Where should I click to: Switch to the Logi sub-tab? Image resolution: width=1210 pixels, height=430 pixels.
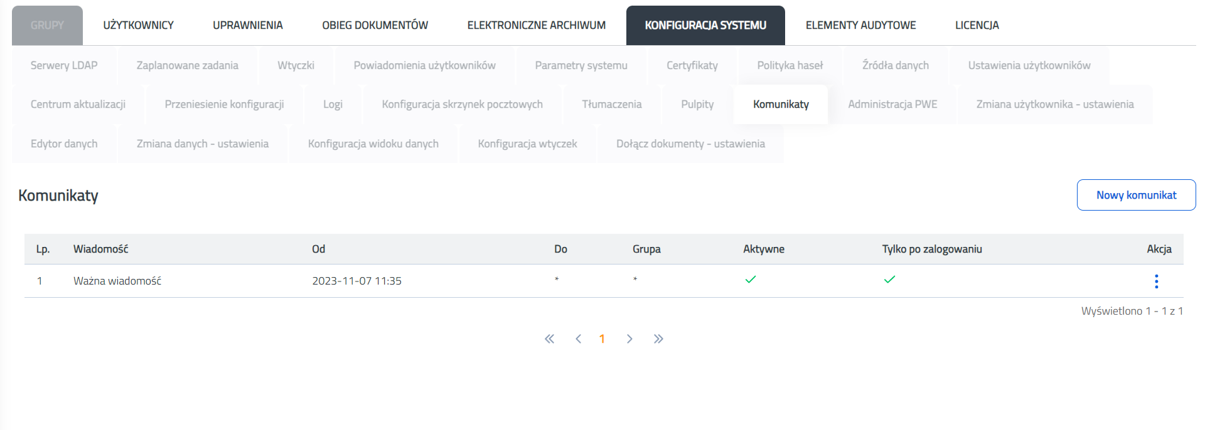point(333,104)
